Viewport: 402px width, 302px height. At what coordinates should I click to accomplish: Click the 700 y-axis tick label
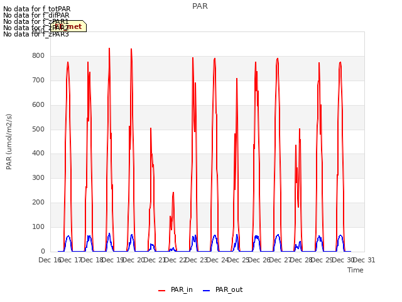38,81
